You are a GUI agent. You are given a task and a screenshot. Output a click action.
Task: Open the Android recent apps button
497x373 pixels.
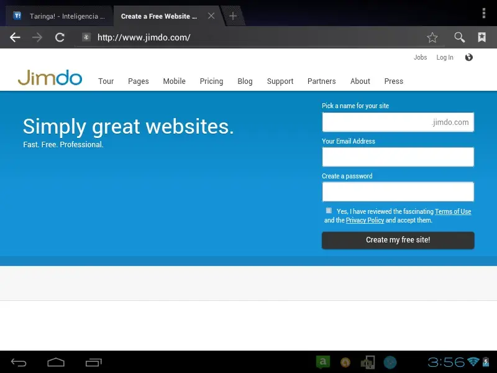pos(94,362)
